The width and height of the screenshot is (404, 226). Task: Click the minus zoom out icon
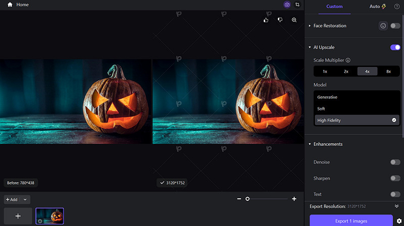(x=239, y=199)
